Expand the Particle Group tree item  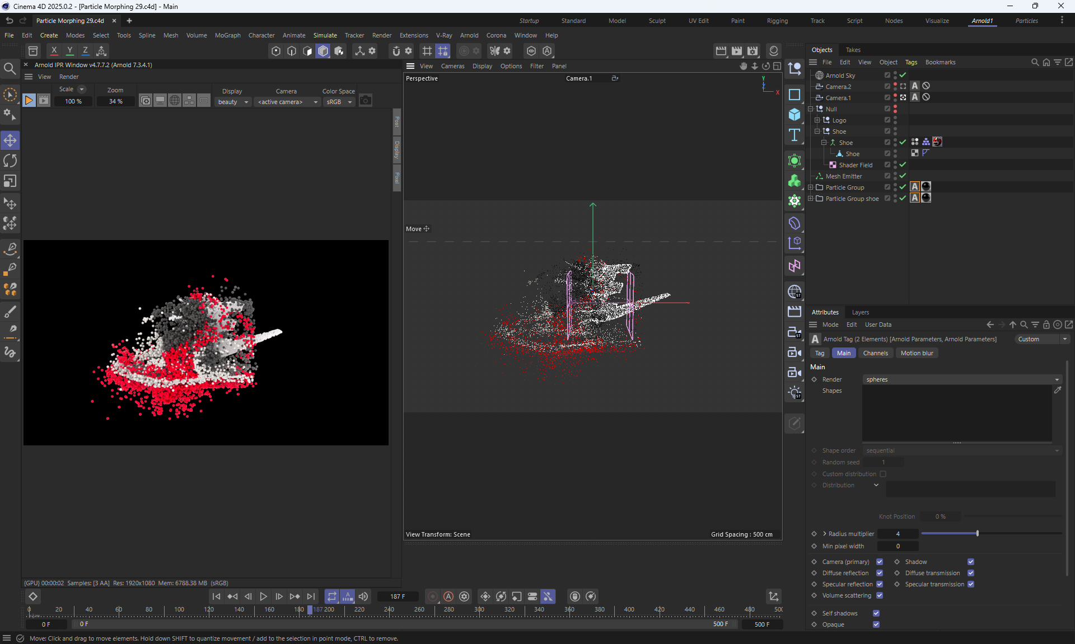[811, 187]
